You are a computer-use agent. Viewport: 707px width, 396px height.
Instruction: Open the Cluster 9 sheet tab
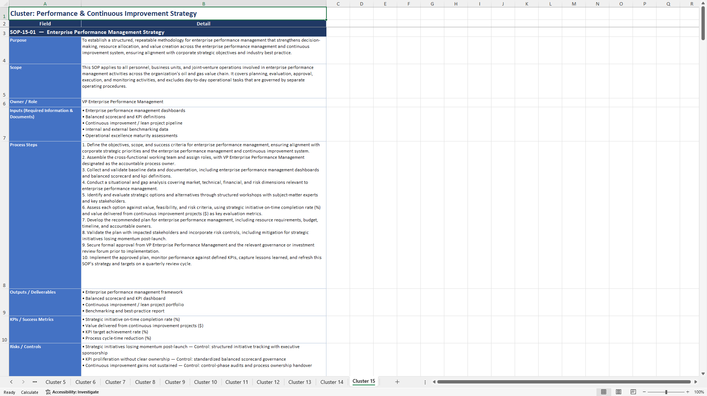click(x=175, y=382)
